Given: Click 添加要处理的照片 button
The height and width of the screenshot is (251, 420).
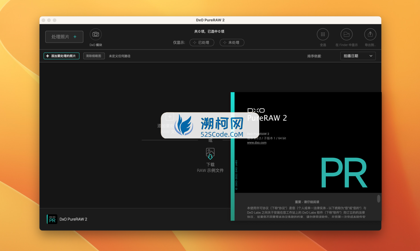Looking at the screenshot, I should click(x=61, y=56).
